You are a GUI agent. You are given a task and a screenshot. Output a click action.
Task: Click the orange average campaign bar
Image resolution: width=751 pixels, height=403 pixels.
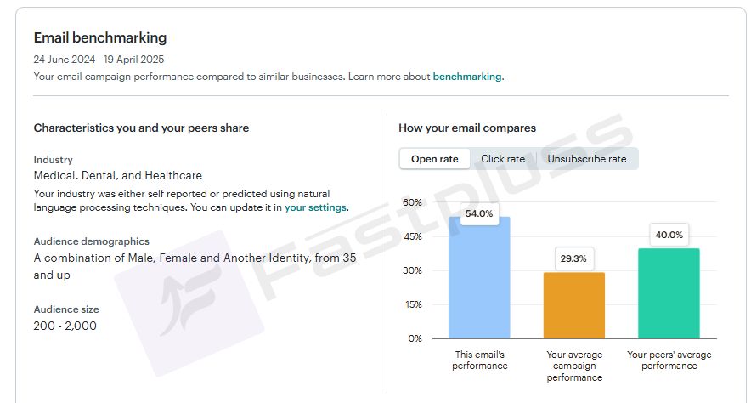(x=573, y=305)
